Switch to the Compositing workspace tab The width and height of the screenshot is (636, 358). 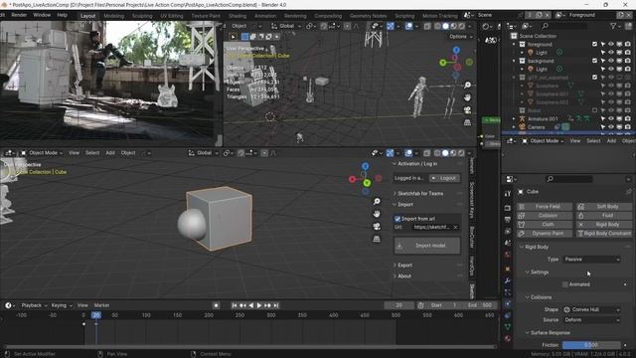[x=328, y=16]
